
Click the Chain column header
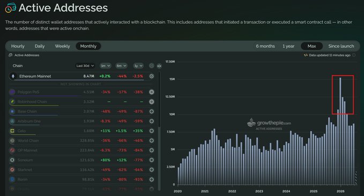pos(18,66)
